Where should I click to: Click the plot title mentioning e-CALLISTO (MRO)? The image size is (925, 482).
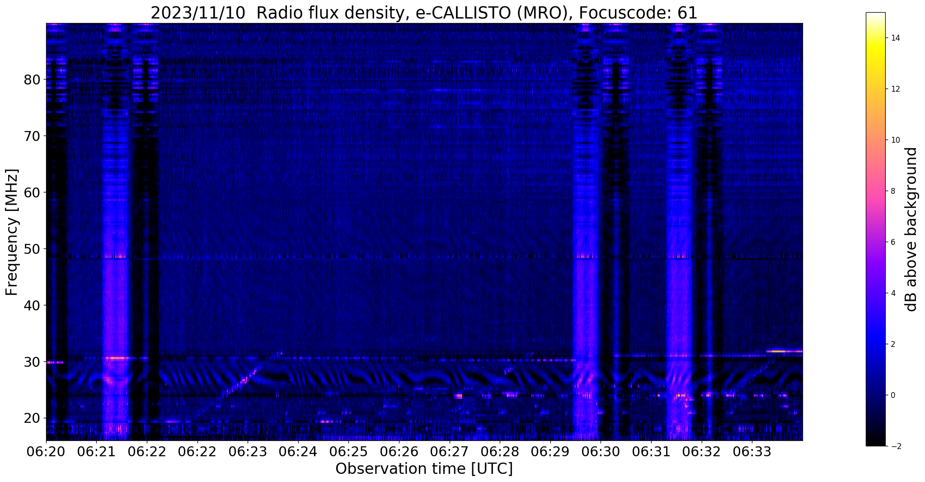pos(424,13)
